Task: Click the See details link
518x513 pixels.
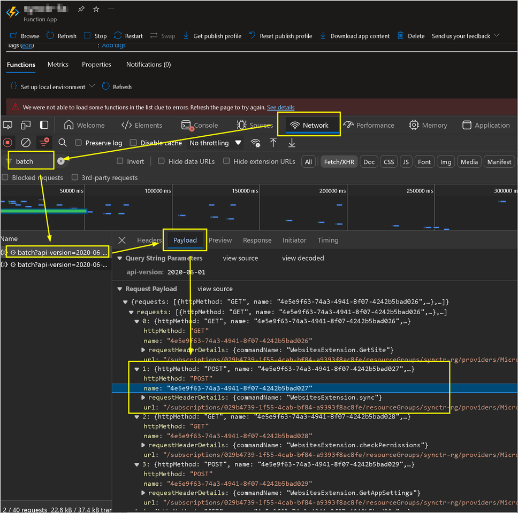Action: 280,107
